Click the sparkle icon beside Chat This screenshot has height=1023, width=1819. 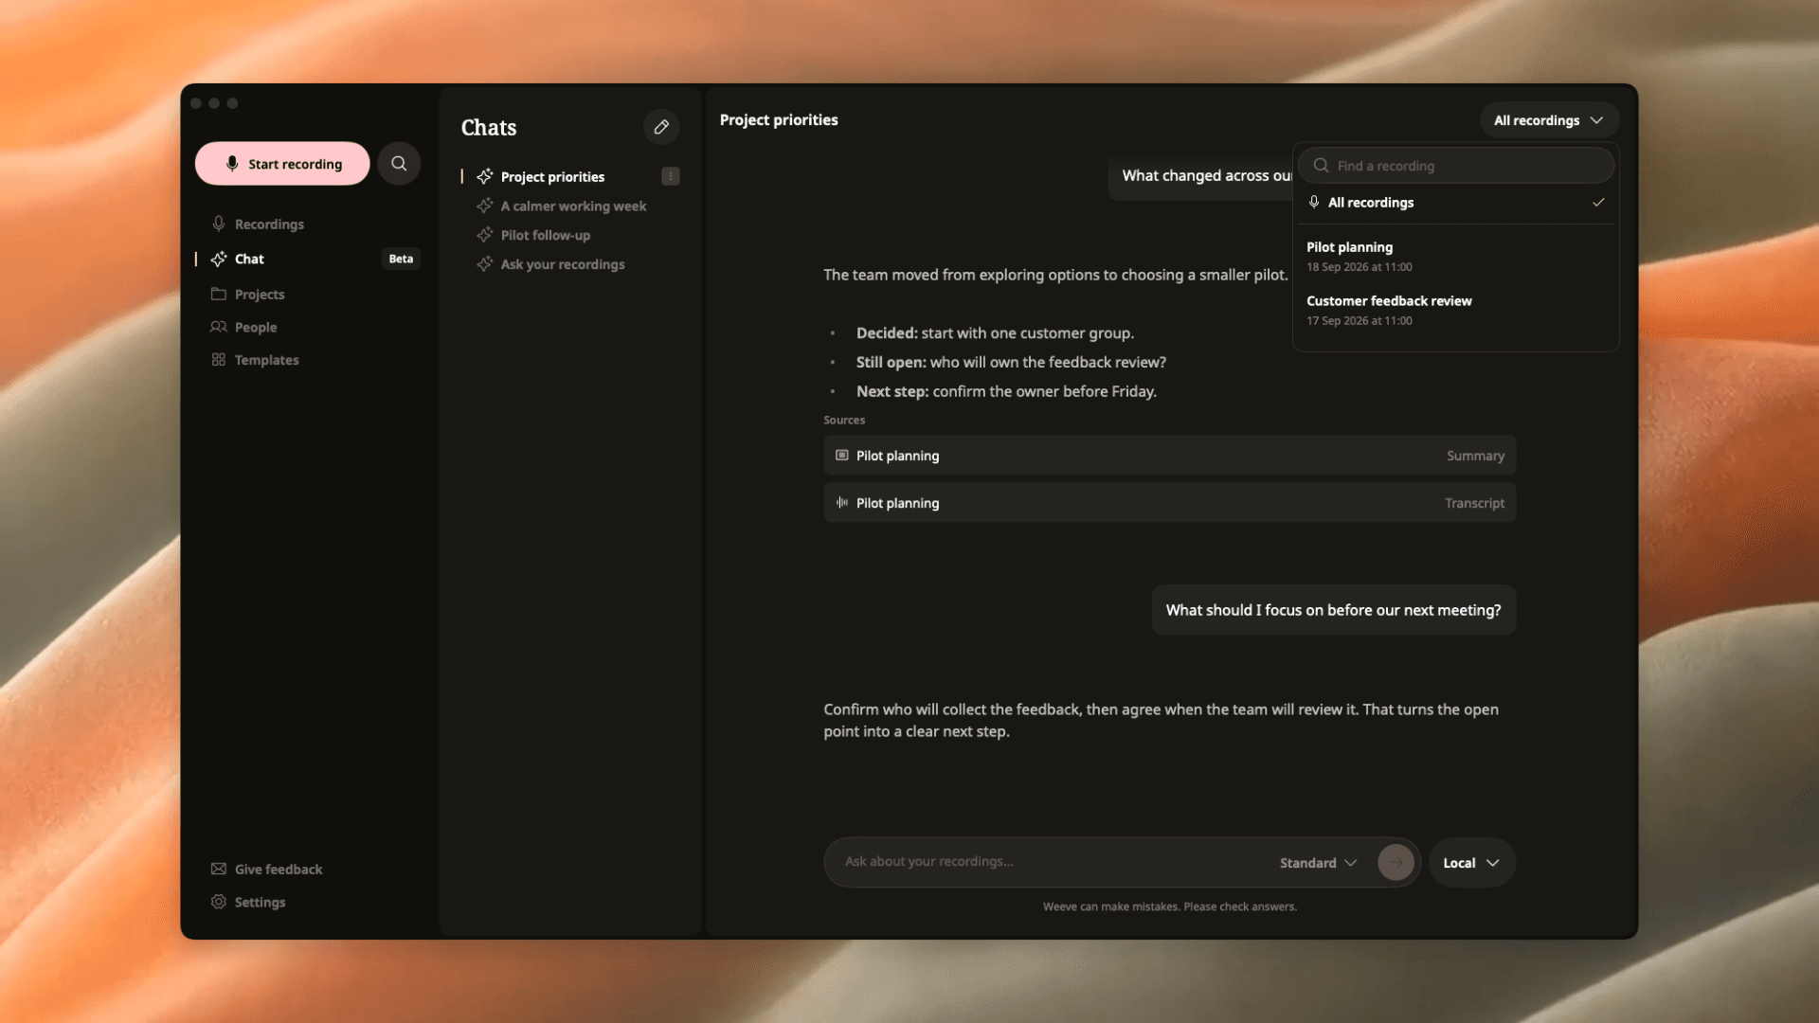(x=219, y=259)
